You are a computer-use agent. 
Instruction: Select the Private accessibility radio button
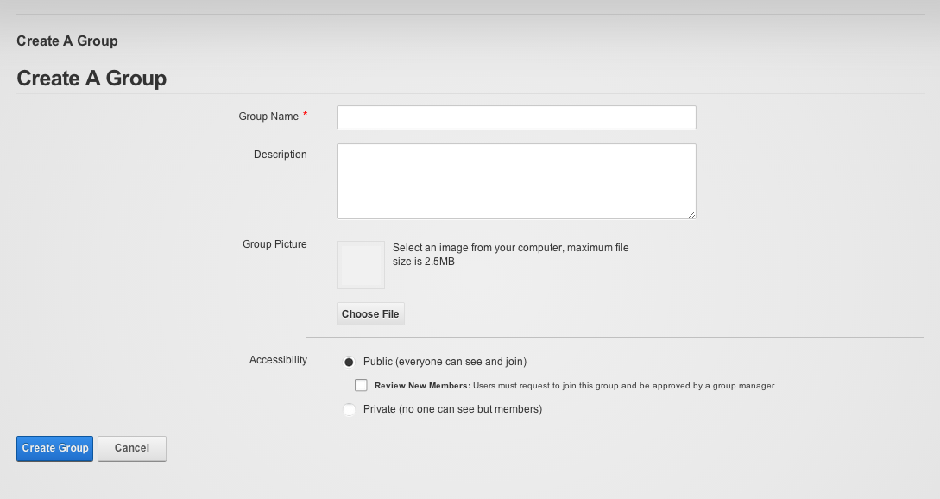pos(349,409)
